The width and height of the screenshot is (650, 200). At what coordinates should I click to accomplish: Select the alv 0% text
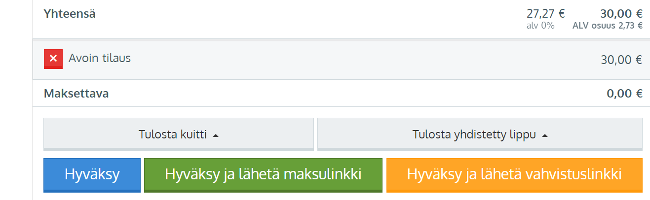[540, 26]
